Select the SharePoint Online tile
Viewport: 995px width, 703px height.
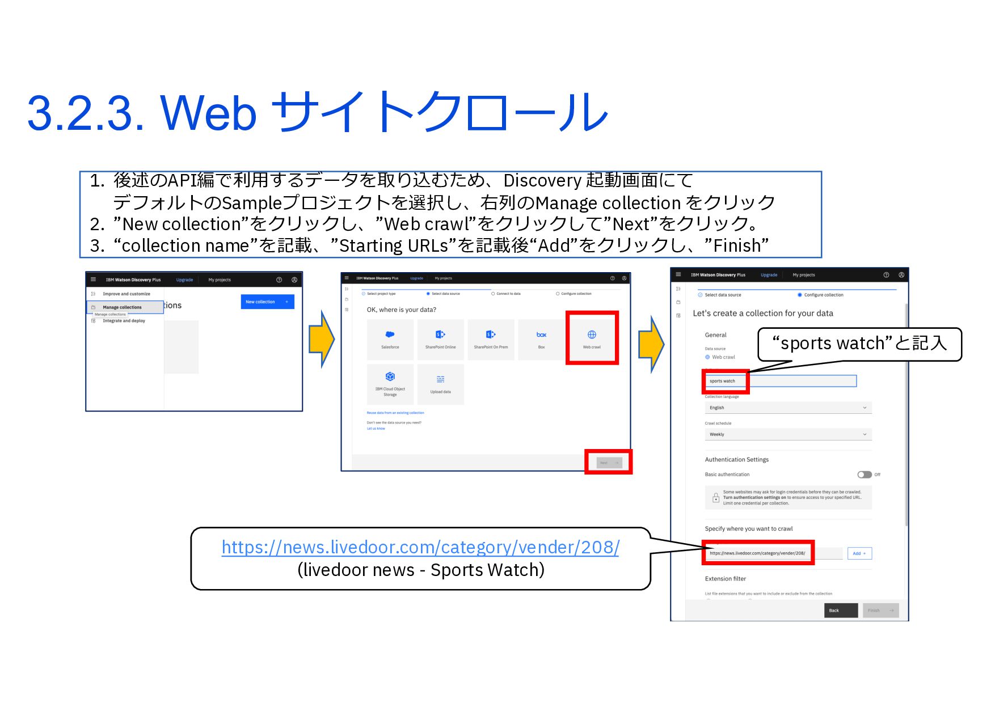[441, 340]
